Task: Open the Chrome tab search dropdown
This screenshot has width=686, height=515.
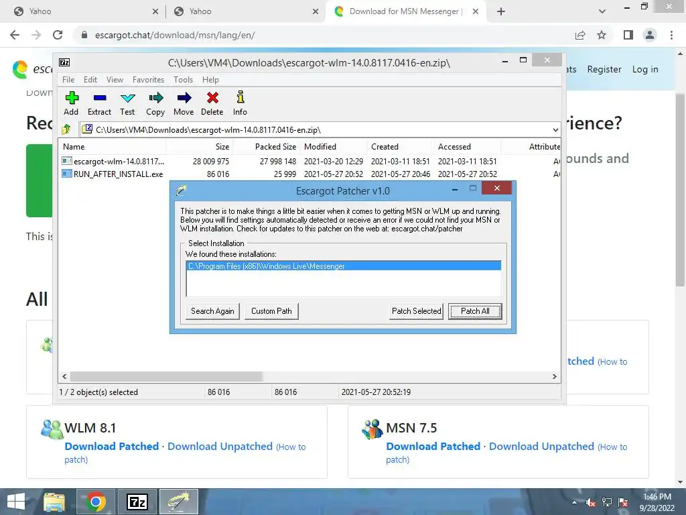Action: pos(602,11)
